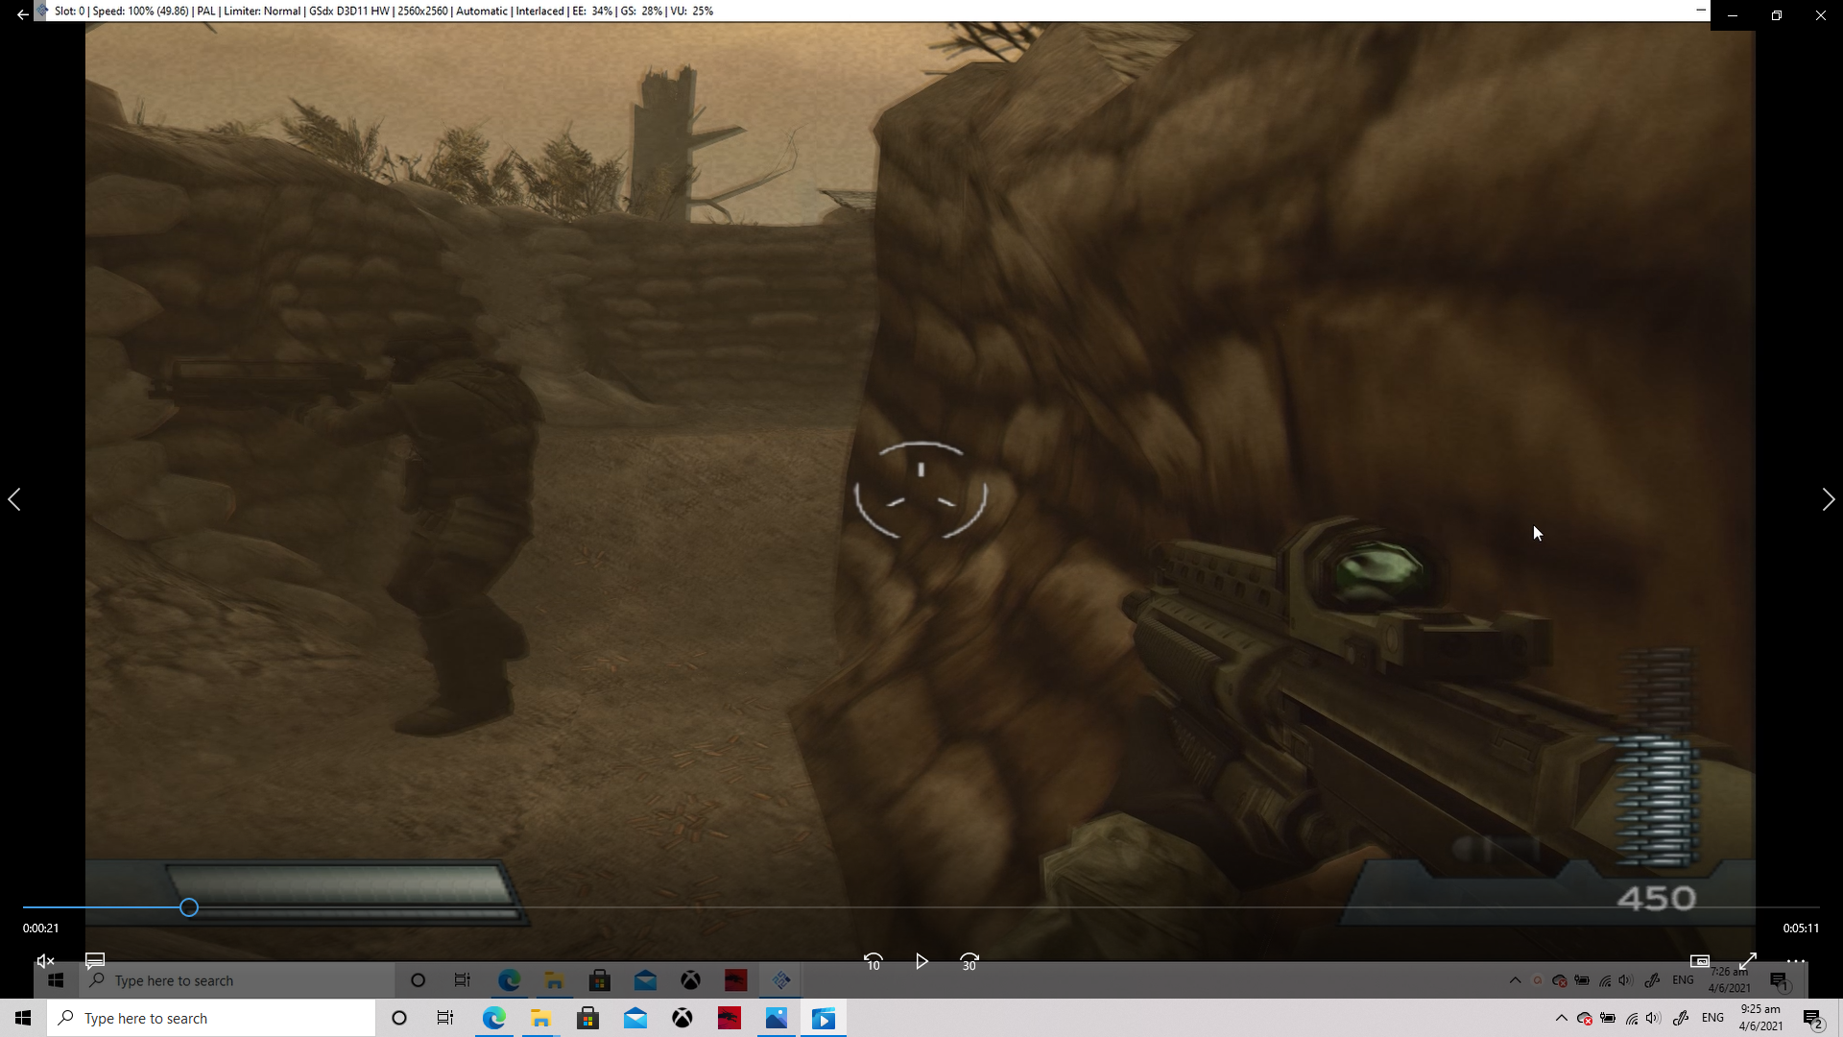1843x1037 pixels.
Task: Open the antivirus tray icon with red badge
Action: pos(1585,1018)
